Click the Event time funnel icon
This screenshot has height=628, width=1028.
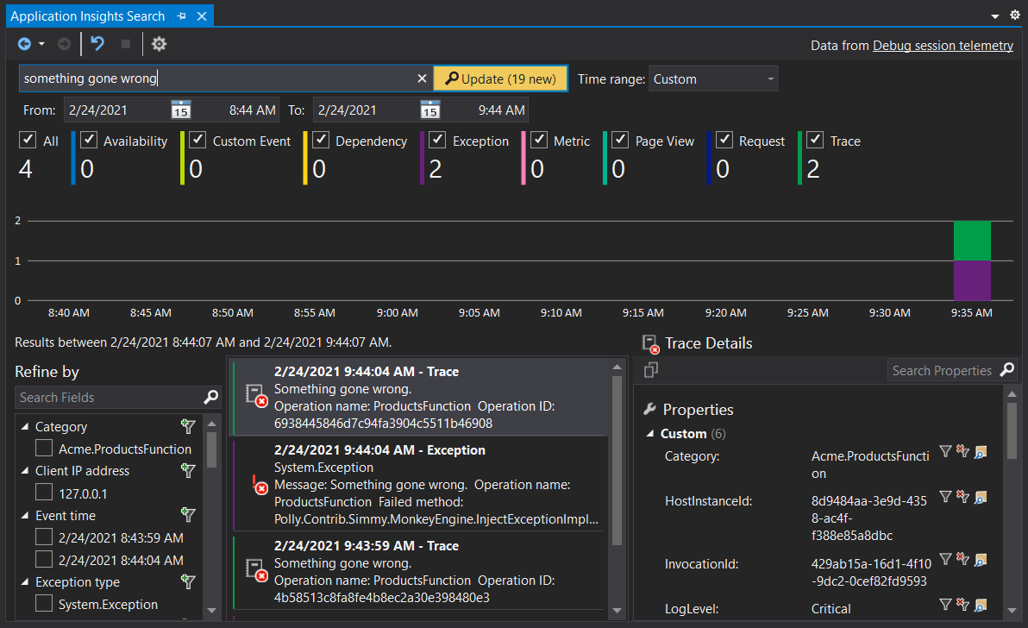point(188,515)
